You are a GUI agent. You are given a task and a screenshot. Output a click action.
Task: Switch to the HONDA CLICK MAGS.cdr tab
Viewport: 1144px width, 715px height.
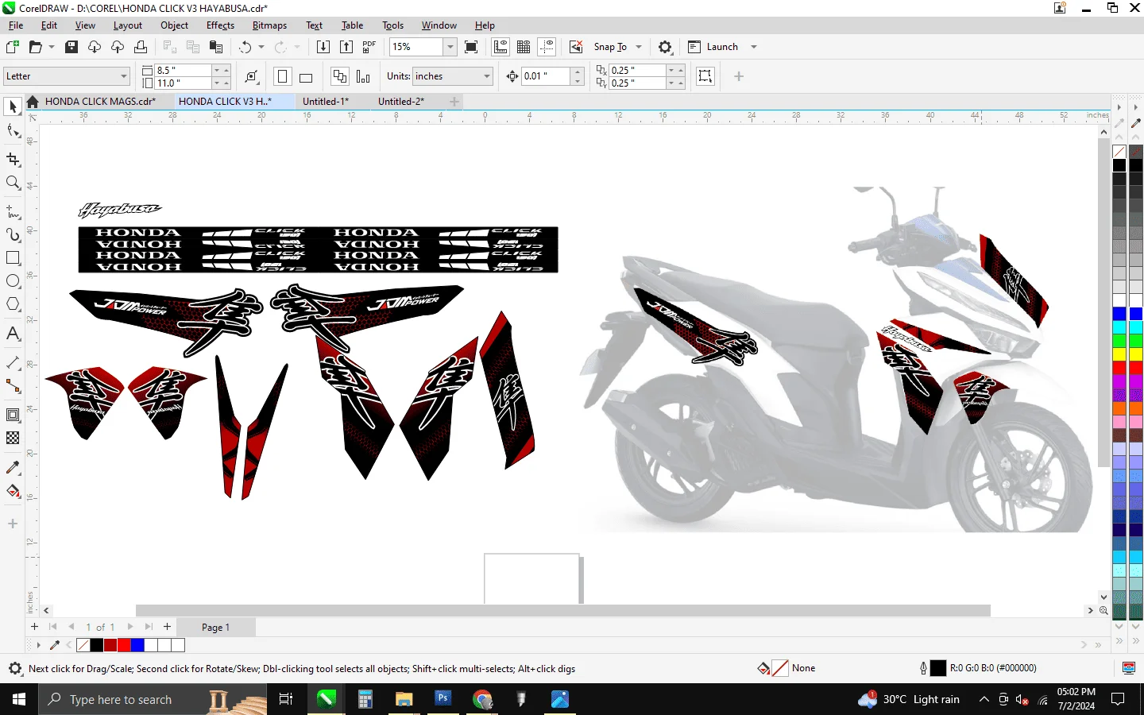100,102
